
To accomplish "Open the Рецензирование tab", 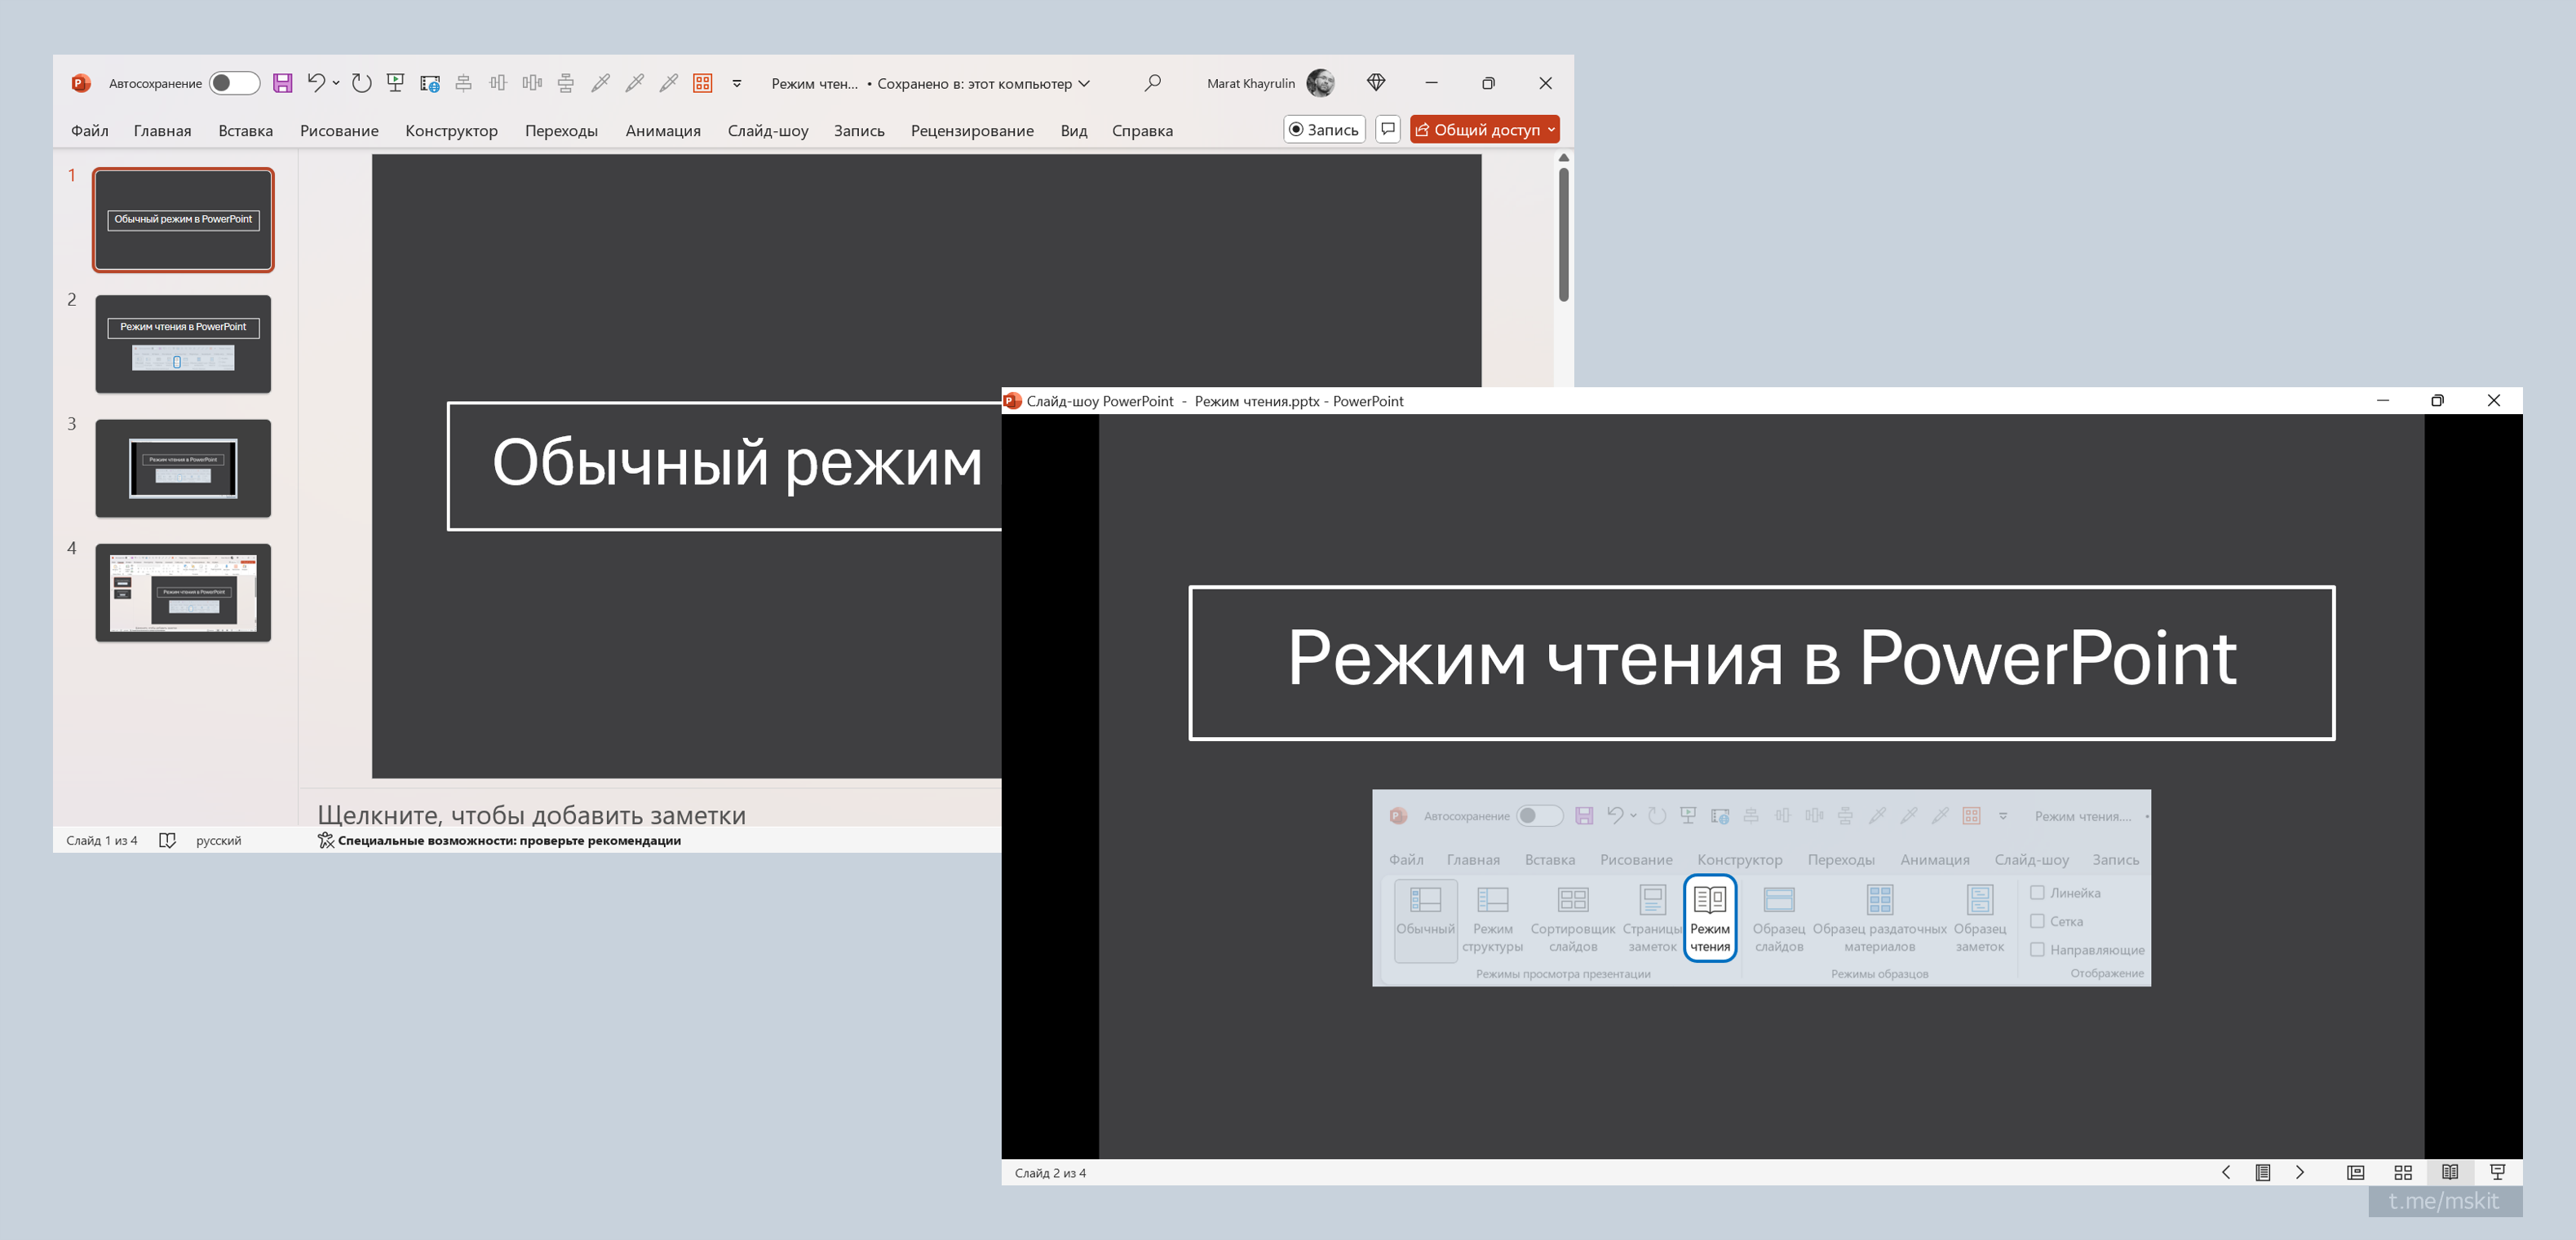I will (972, 131).
